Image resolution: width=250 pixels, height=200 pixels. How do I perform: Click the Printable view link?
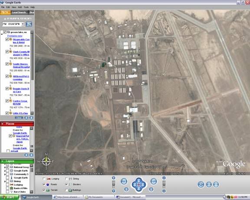[x=15, y=36]
